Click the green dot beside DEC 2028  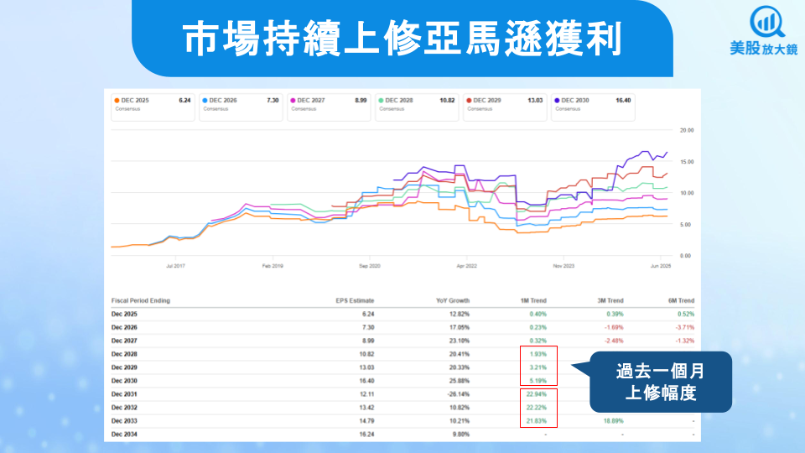[x=381, y=101]
